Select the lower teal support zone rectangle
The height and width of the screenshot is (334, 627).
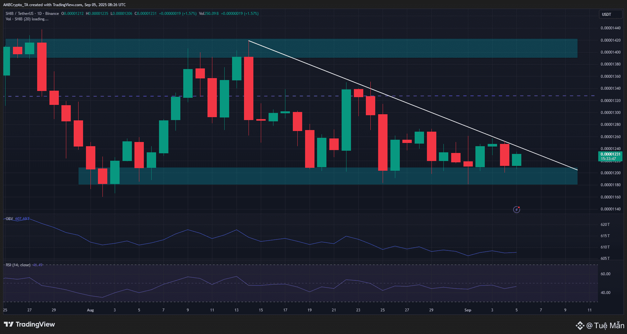point(328,176)
